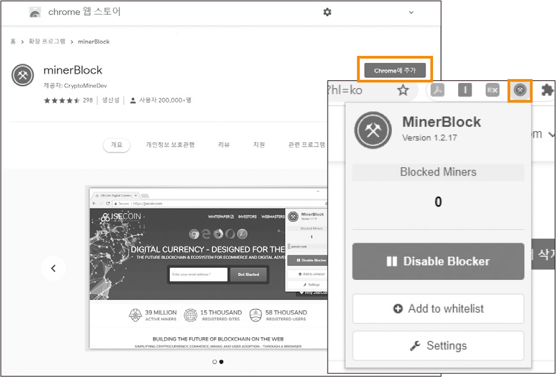Screen dimensions: 556x377
Task: Bookmark the page with the star icon
Action: point(403,90)
